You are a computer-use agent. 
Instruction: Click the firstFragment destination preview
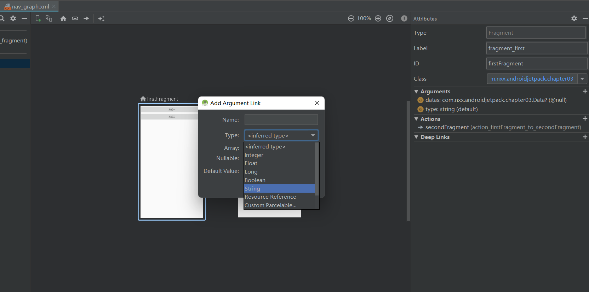tap(172, 162)
